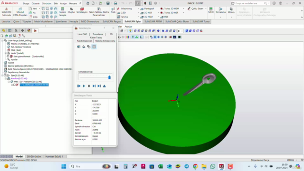Open the SolidCAM manager tab icon
Image resolution: width=304 pixels, height=171 pixels.
[35, 30]
